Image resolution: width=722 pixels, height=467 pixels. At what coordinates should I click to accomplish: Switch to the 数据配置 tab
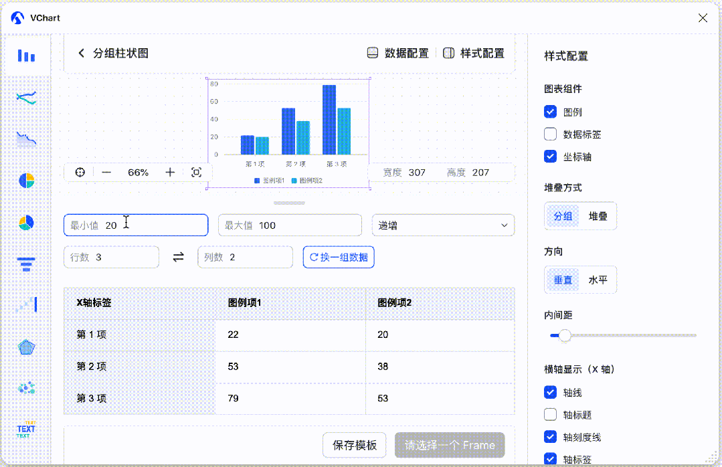point(398,53)
